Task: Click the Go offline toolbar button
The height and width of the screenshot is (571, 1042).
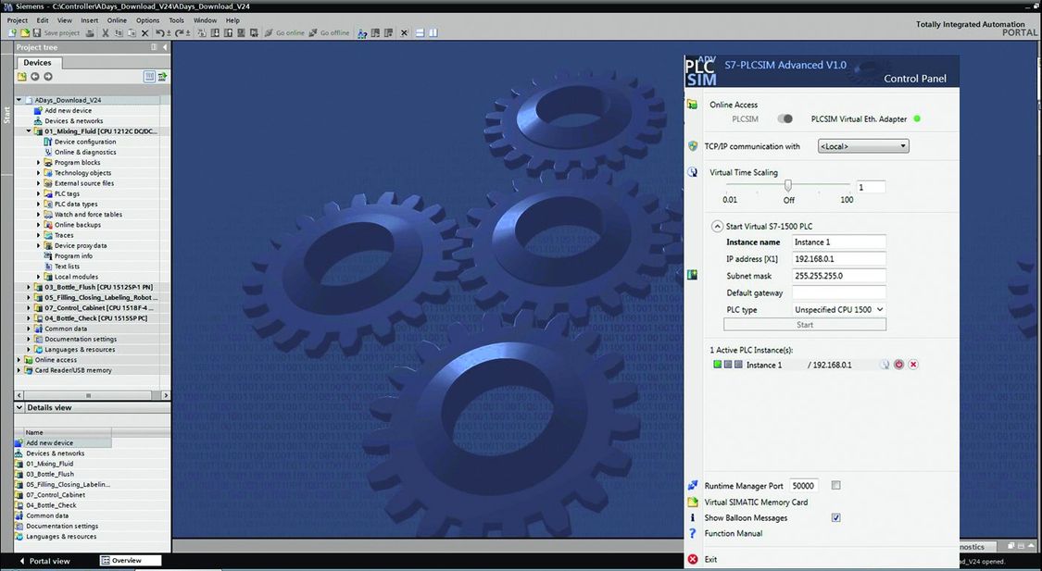Action: [x=329, y=32]
